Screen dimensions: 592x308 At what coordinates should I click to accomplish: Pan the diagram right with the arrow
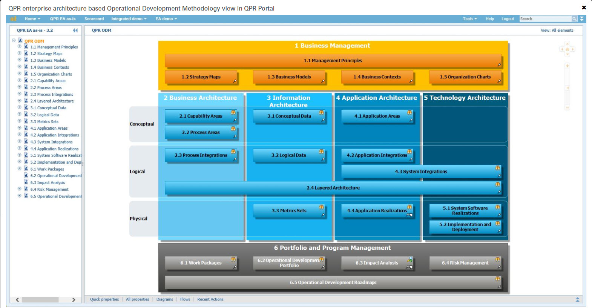click(573, 49)
